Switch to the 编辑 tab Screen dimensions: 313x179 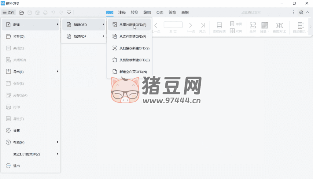tap(147, 12)
